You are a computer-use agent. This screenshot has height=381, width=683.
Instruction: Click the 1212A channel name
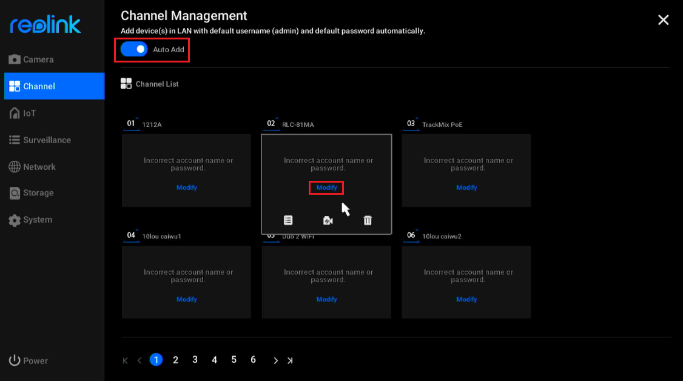[x=152, y=124]
